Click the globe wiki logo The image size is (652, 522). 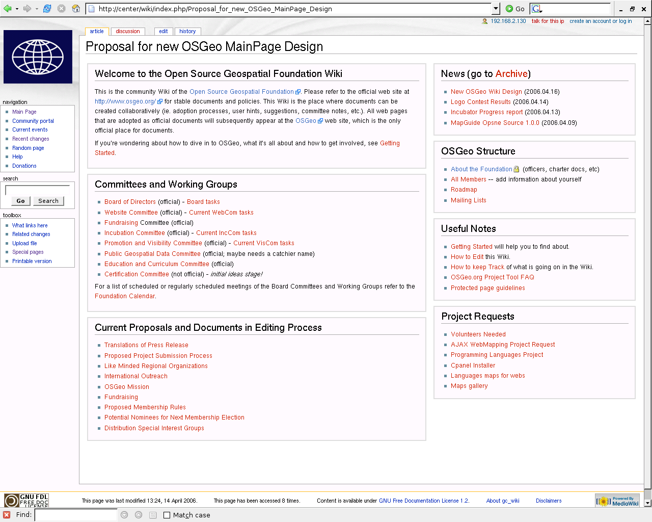coord(38,57)
